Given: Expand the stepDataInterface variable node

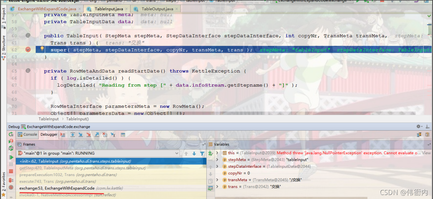Looking at the screenshot, I should [217, 167].
